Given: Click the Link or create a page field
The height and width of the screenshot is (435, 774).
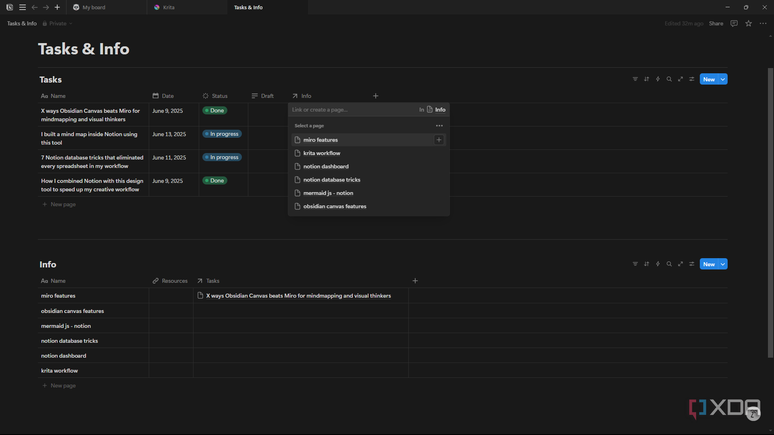Looking at the screenshot, I should point(353,110).
